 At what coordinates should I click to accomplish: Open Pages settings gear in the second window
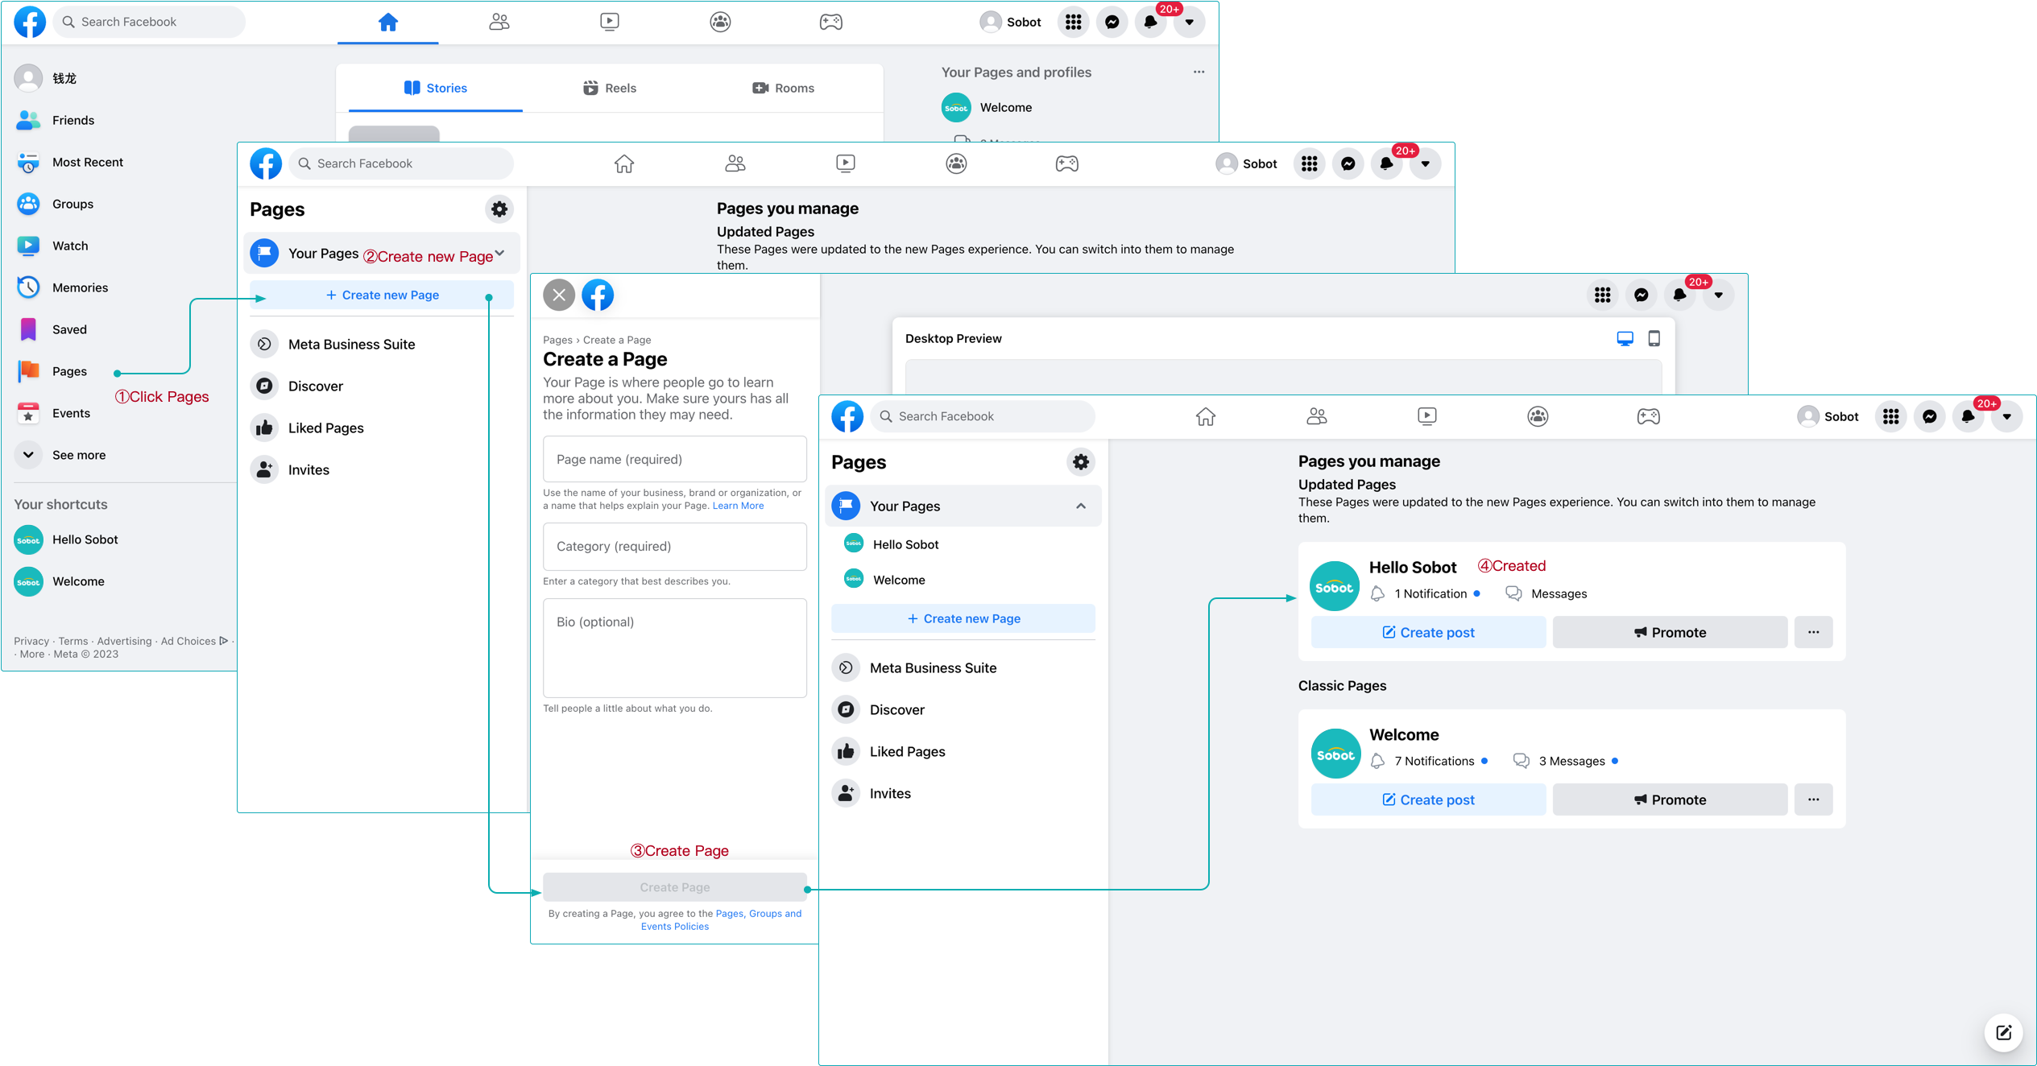coord(499,209)
